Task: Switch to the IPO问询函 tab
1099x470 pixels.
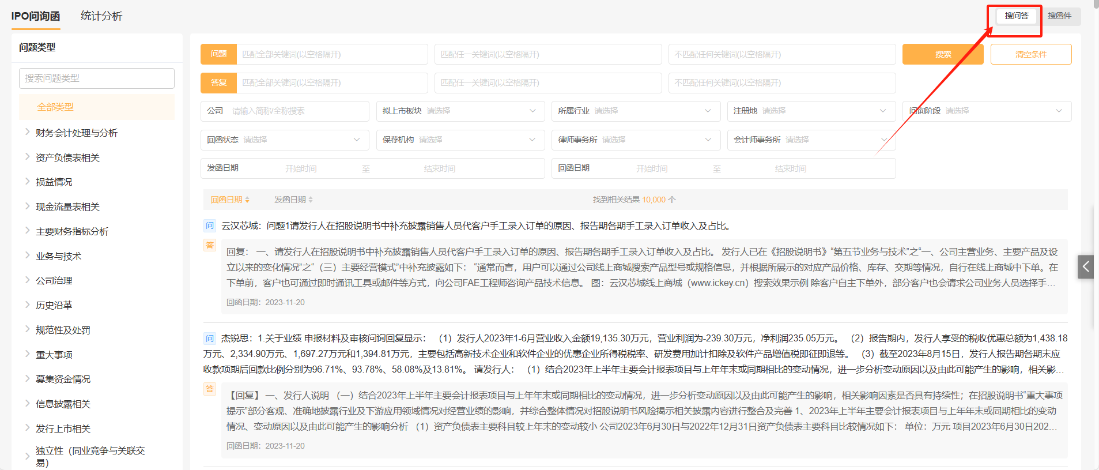Action: [36, 16]
